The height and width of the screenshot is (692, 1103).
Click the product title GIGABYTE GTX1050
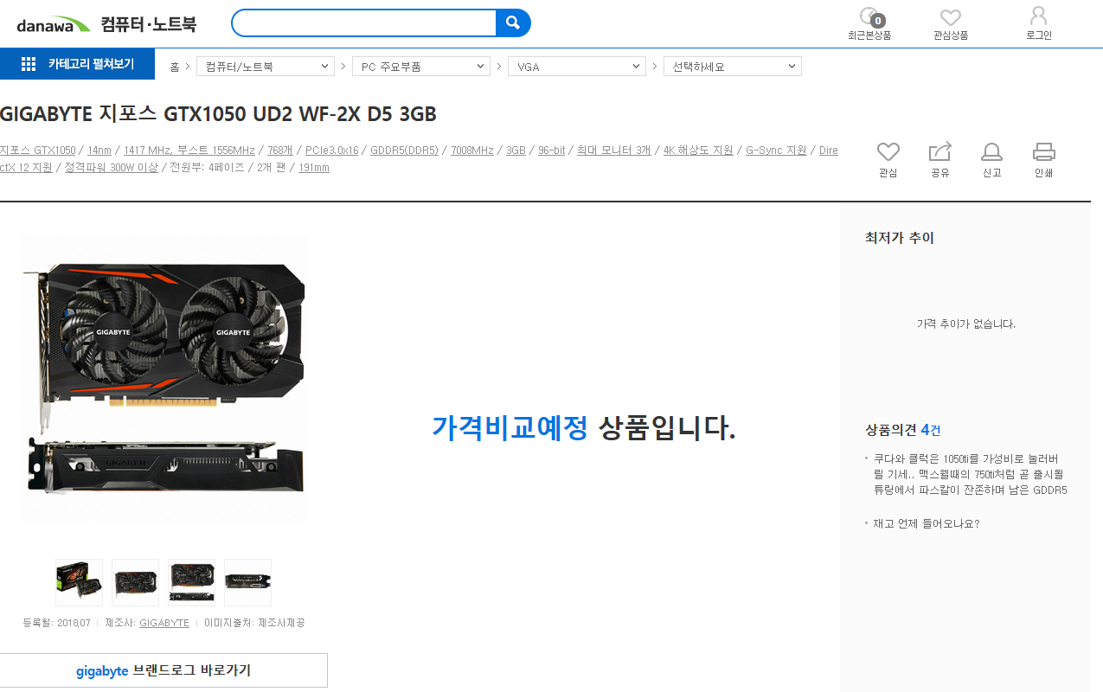click(218, 114)
